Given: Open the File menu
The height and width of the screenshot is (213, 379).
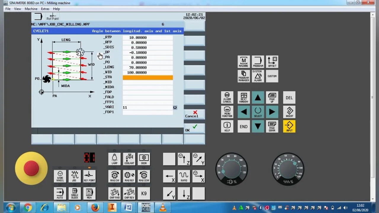Looking at the screenshot, I should point(8,9).
